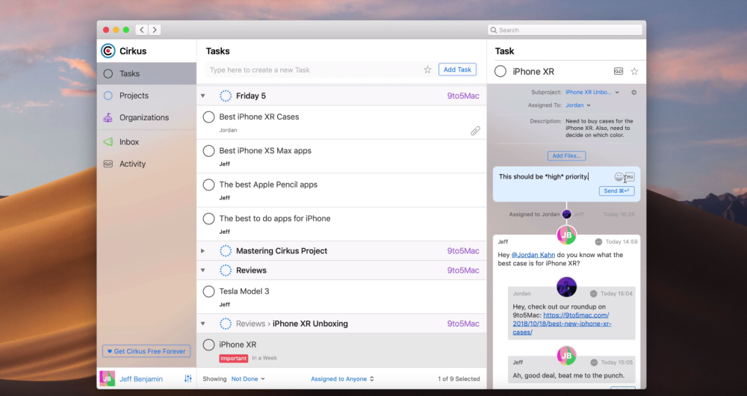Image resolution: width=747 pixels, height=396 pixels.
Task: Click the sort settings icon beside Jeff Benjamin
Action: [x=187, y=379]
